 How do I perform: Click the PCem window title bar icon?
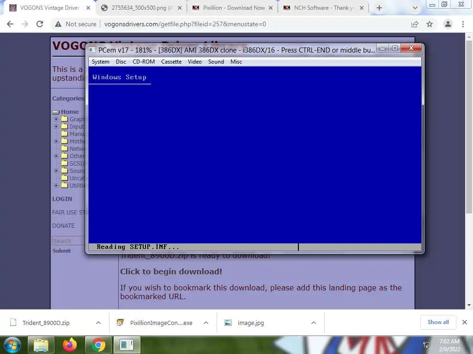[93, 50]
